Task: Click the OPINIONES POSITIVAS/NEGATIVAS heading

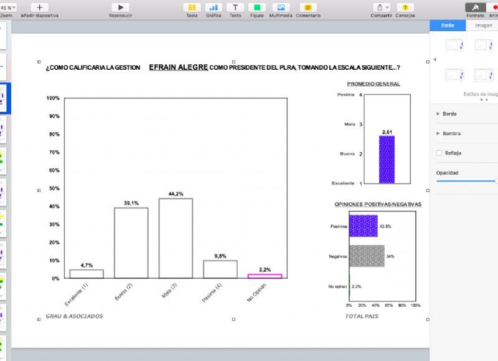Action: pos(378,205)
